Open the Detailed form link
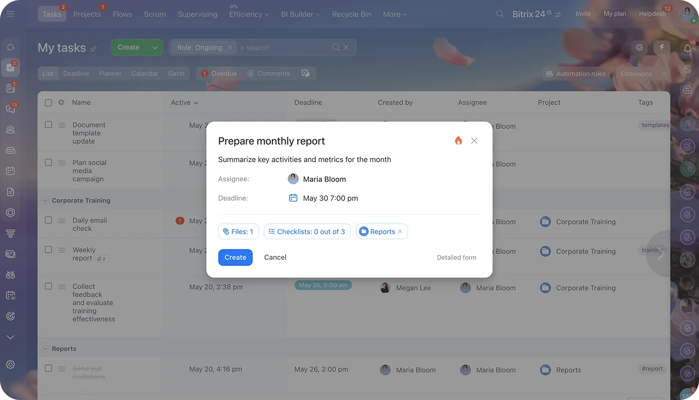This screenshot has height=400, width=699. [x=456, y=257]
